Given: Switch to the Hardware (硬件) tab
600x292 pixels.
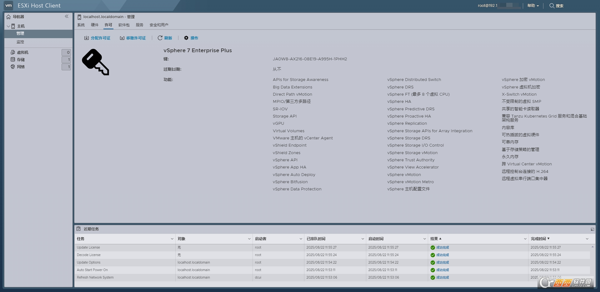Looking at the screenshot, I should [x=95, y=25].
